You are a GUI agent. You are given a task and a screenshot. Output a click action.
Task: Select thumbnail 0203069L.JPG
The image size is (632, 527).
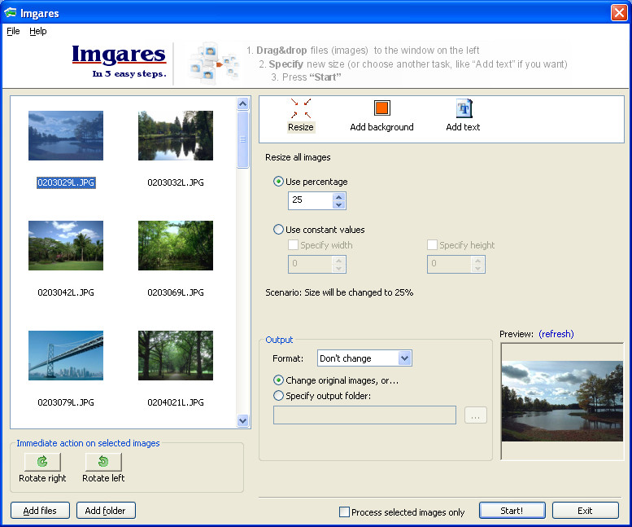(176, 245)
